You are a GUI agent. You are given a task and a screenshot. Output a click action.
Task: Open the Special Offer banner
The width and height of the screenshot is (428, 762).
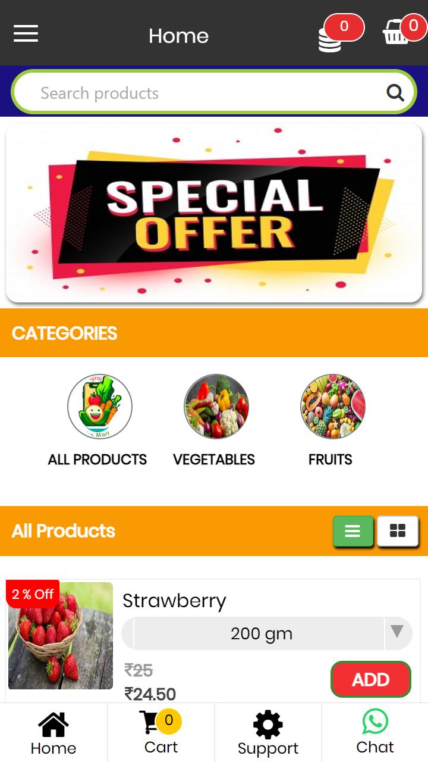pyautogui.click(x=214, y=213)
